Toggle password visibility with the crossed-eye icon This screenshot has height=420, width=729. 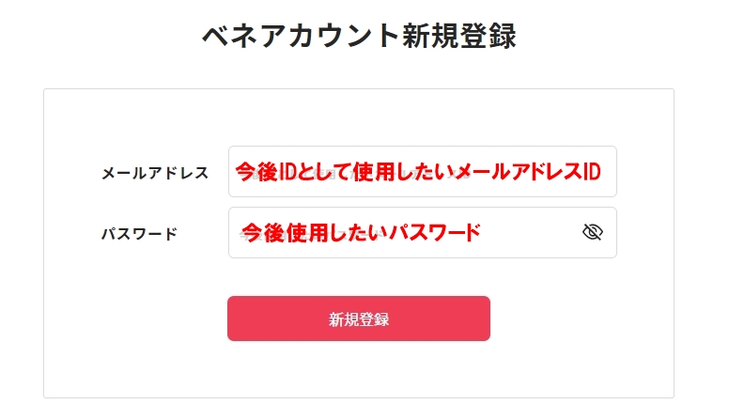pyautogui.click(x=592, y=232)
